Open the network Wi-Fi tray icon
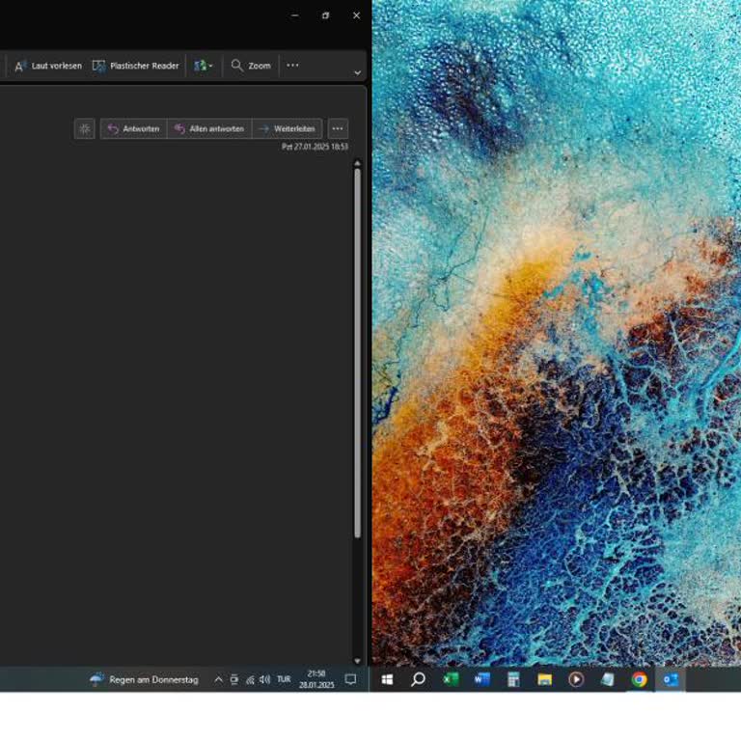This screenshot has width=741, height=741. click(250, 680)
